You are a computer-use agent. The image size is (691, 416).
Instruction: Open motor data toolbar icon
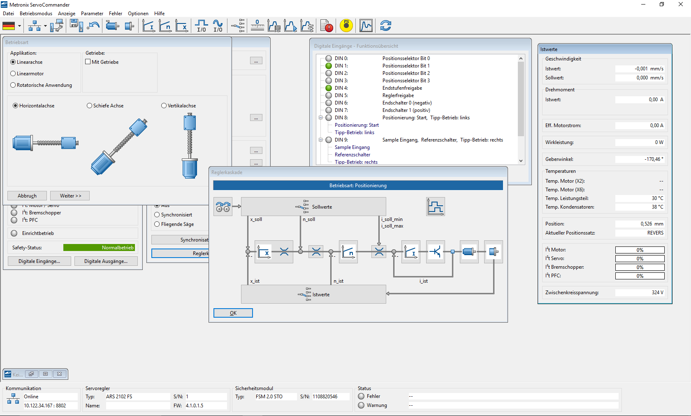(x=112, y=26)
